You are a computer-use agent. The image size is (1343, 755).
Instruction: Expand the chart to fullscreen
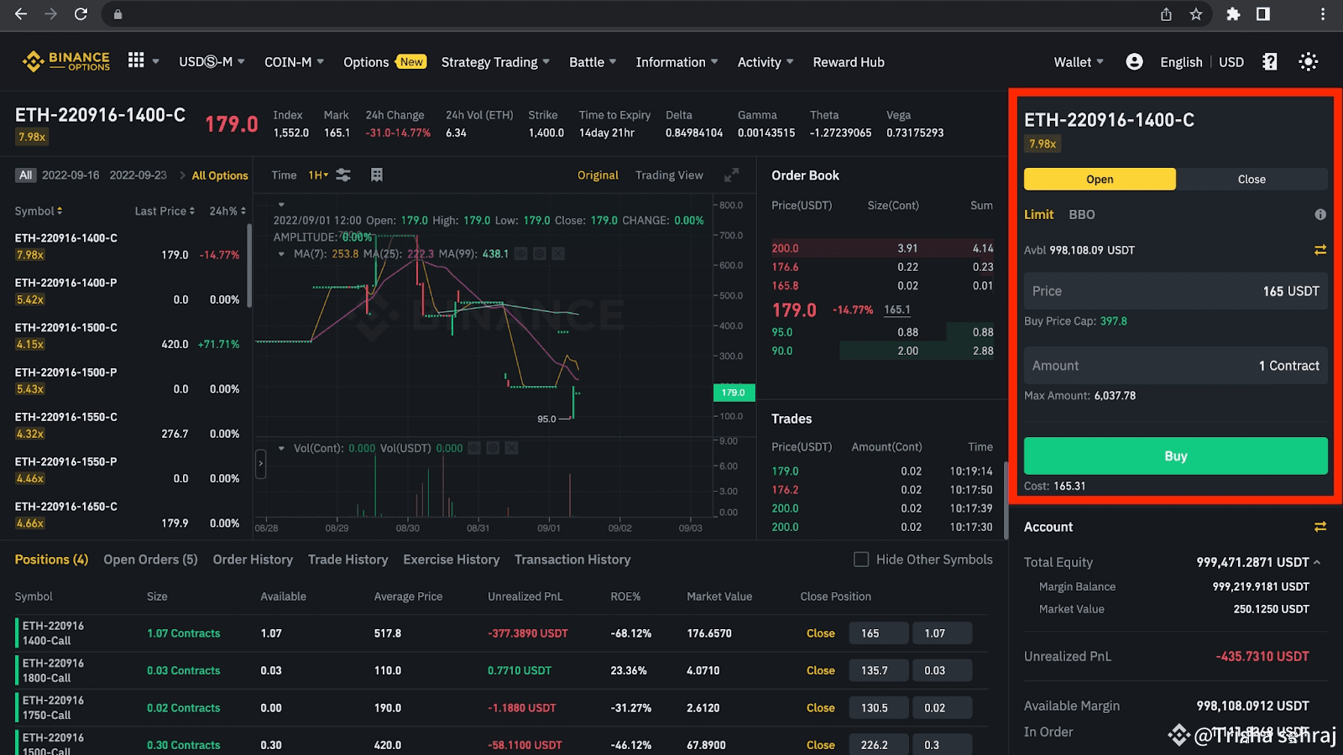731,175
